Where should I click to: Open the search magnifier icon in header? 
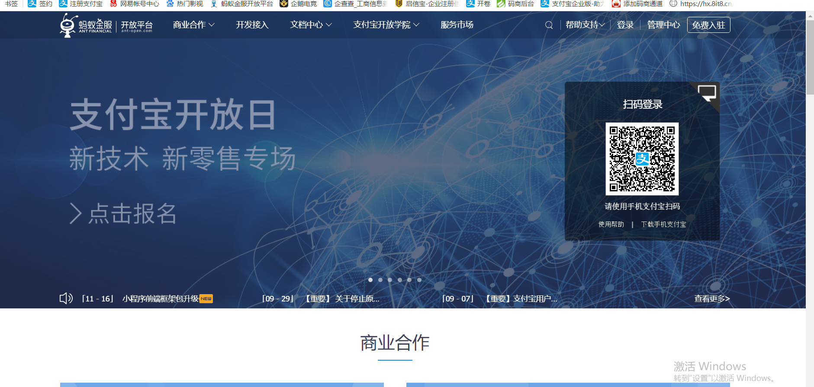point(549,25)
